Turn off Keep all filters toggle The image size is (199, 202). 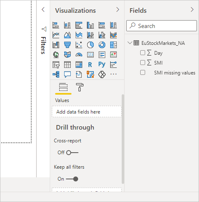click(x=72, y=179)
